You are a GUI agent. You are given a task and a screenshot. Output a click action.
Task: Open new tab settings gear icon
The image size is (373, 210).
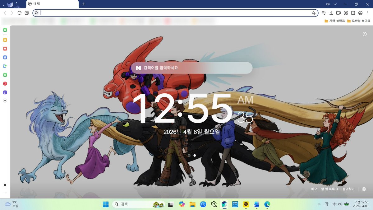pos(364,189)
